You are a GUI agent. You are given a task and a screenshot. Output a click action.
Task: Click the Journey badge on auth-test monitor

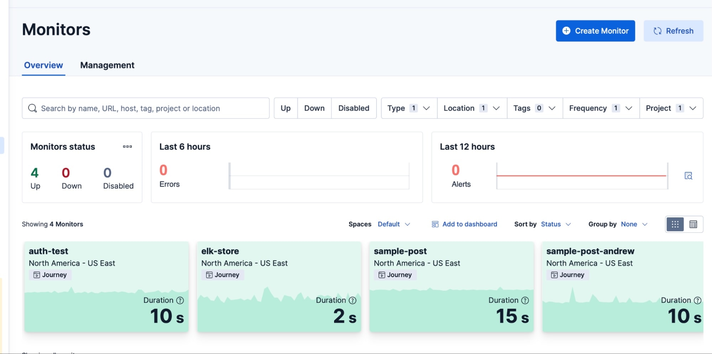point(50,274)
